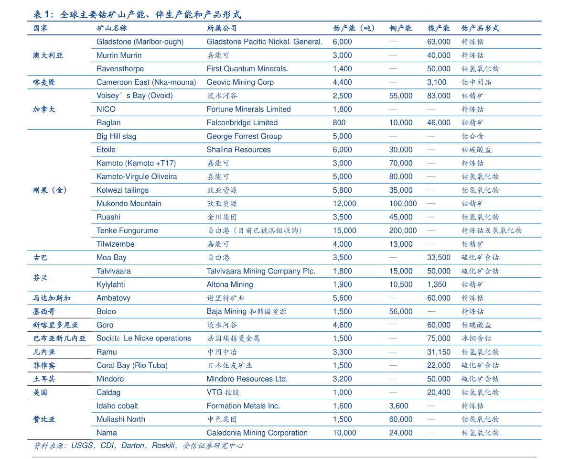Select the "铜产能" column header
This screenshot has width=569, height=459.
point(401,28)
